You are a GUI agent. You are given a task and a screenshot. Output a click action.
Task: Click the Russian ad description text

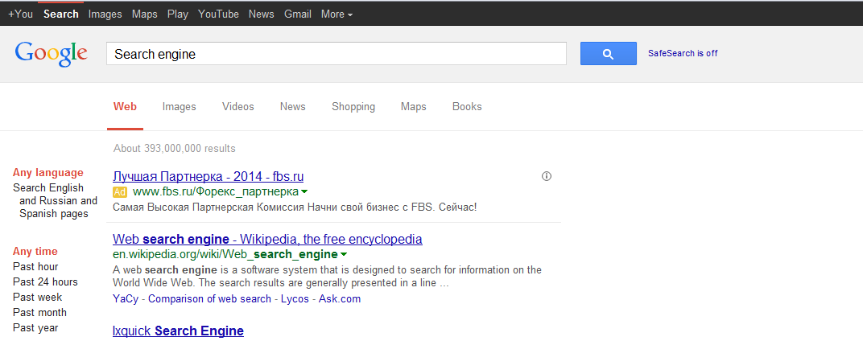pyautogui.click(x=295, y=207)
